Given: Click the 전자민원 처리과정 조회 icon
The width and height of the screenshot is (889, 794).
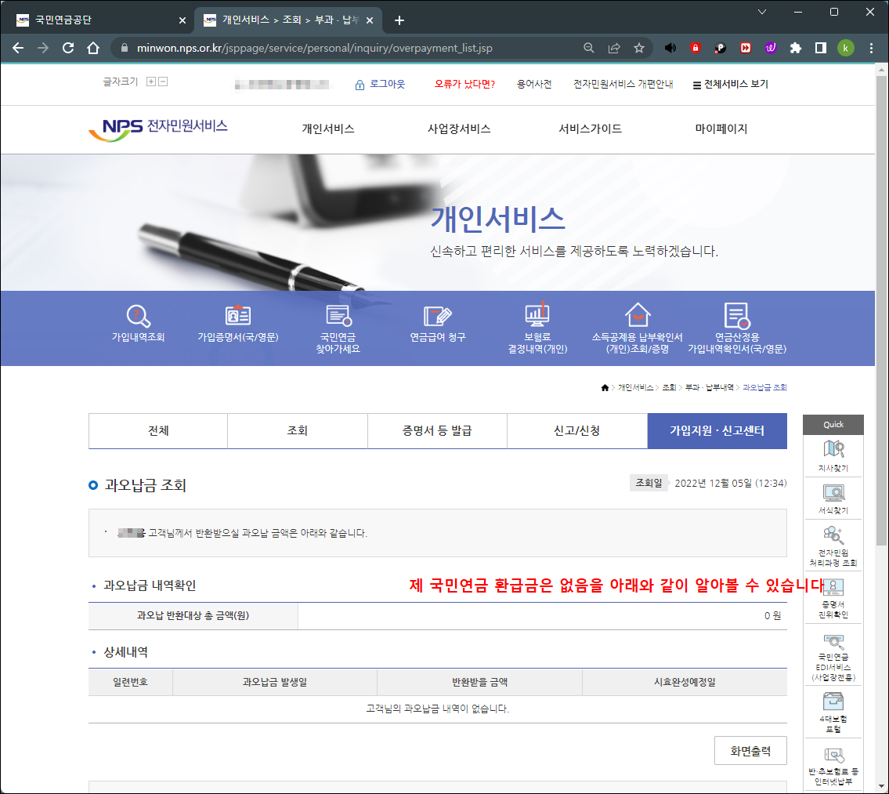Looking at the screenshot, I should coord(833,545).
